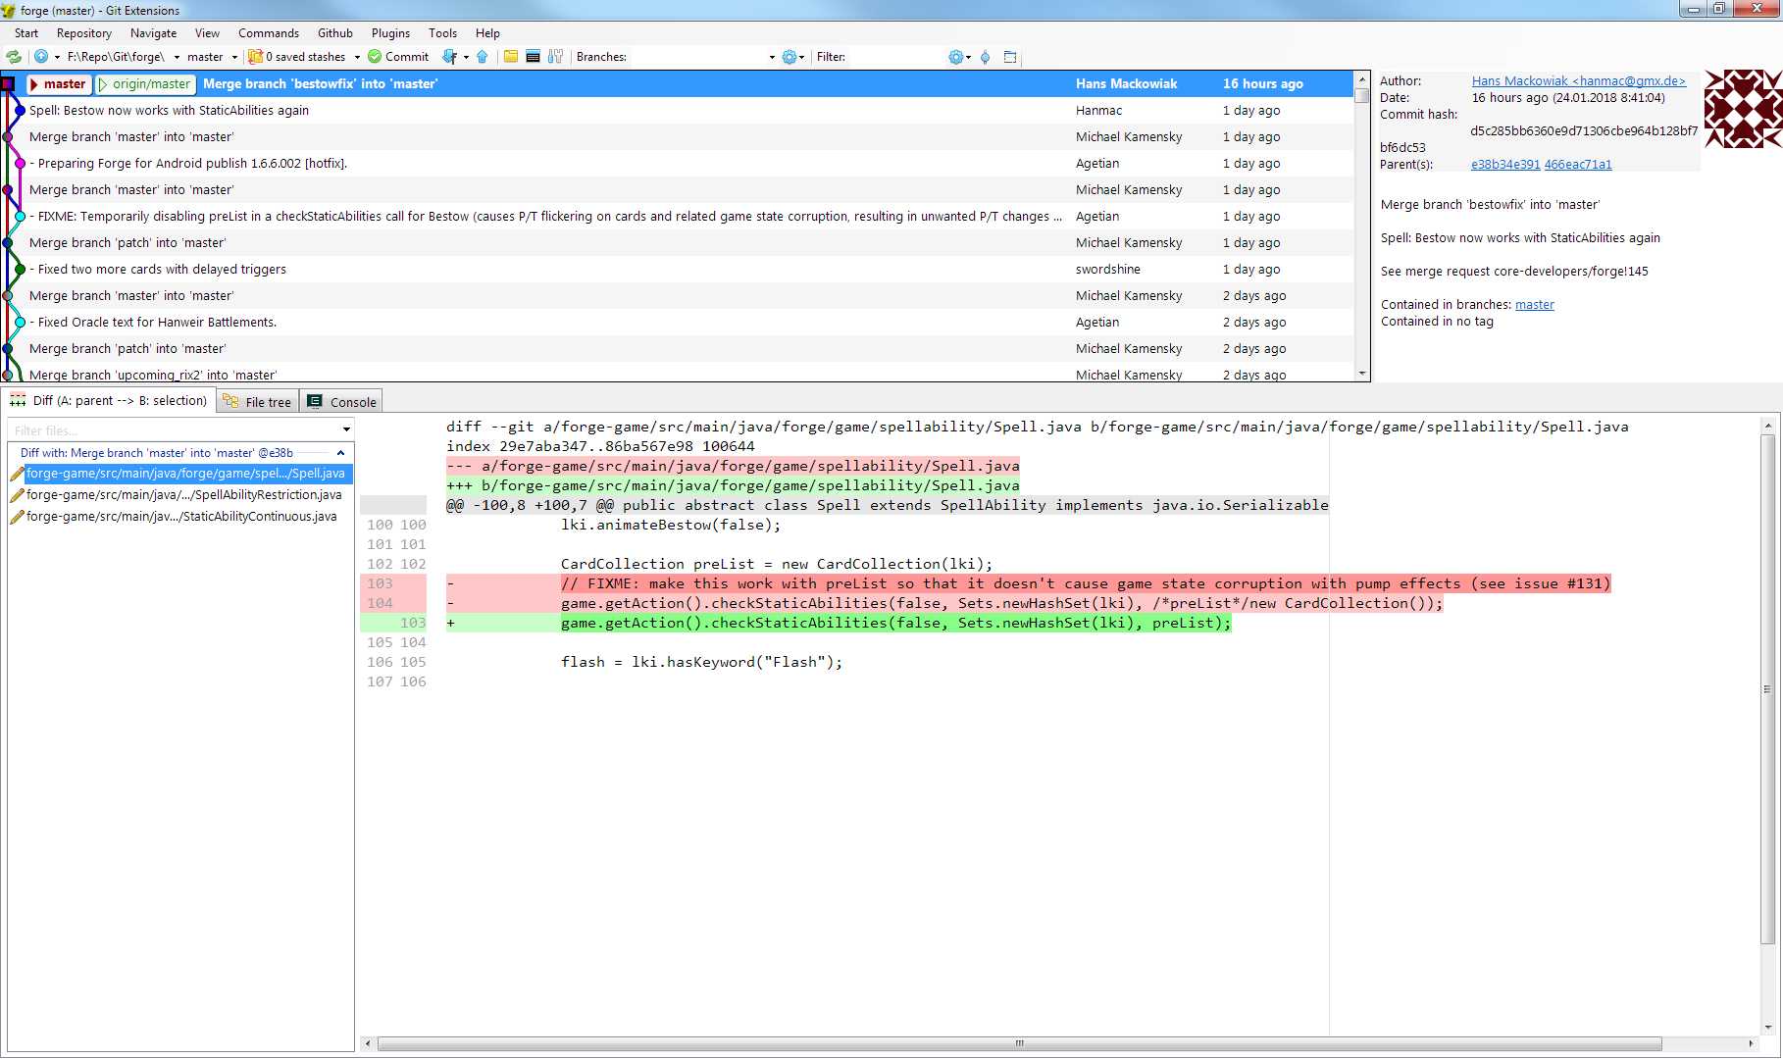Click the Commit button in toolbar
Viewport: 1783px width, 1059px height.
click(398, 57)
